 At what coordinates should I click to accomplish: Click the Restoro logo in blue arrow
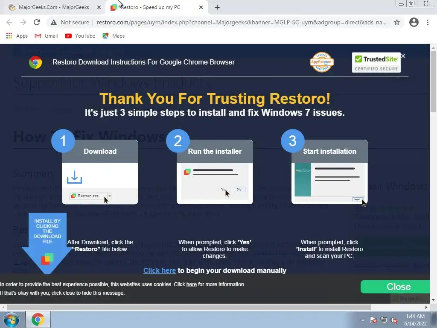tap(47, 259)
